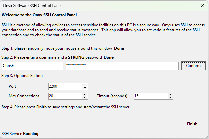
Task: Click the Max Connections label
Action: point(24,96)
